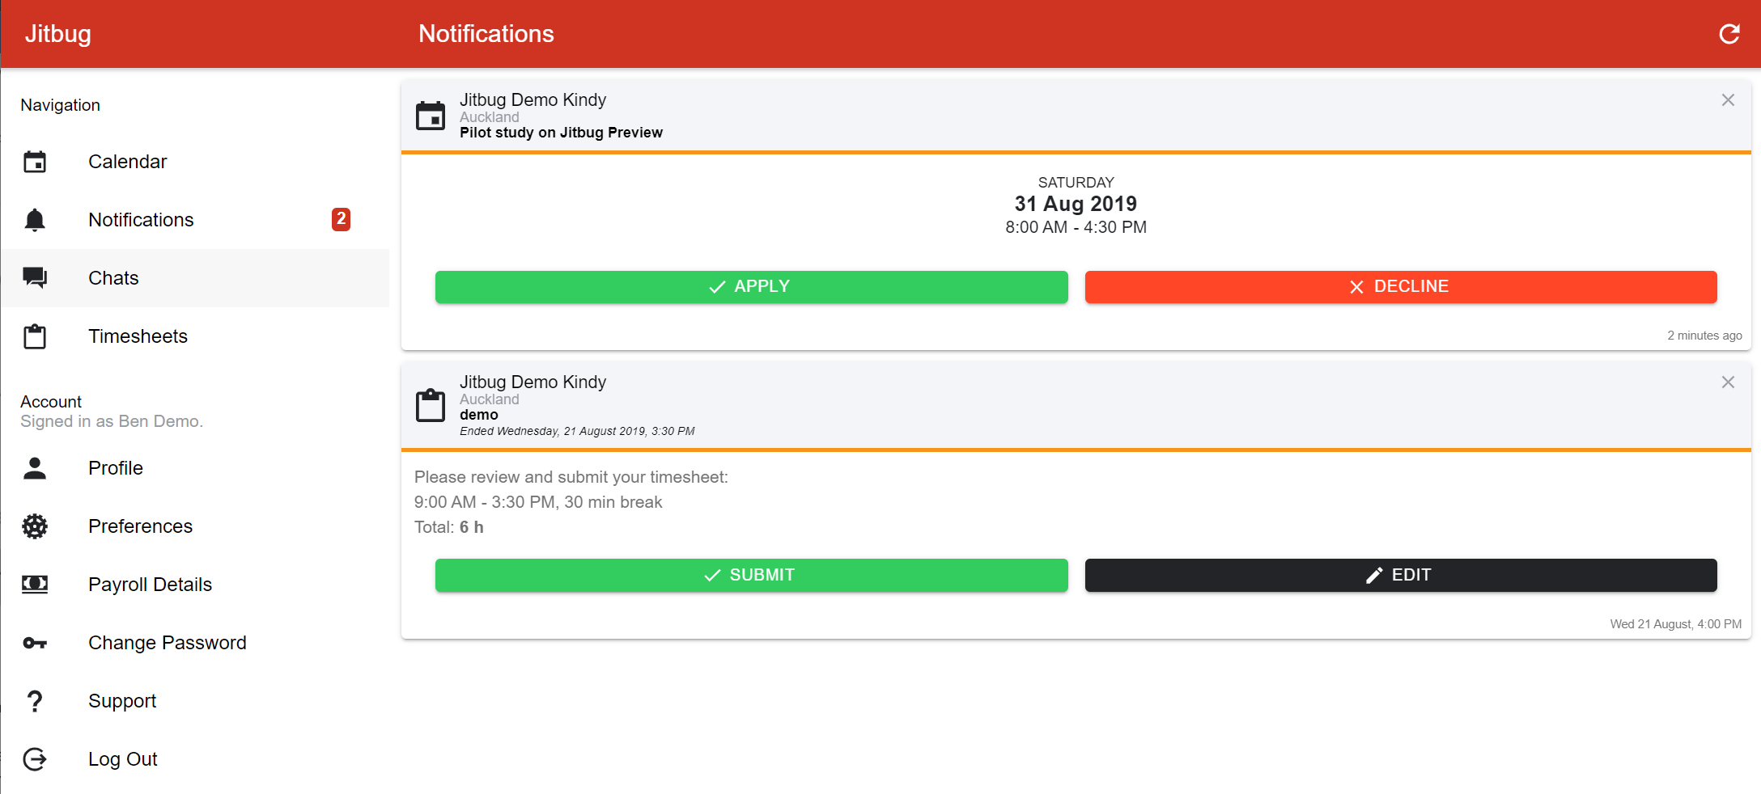Viewport: 1761px width, 794px height.
Task: Open the Profile page
Action: (x=195, y=468)
